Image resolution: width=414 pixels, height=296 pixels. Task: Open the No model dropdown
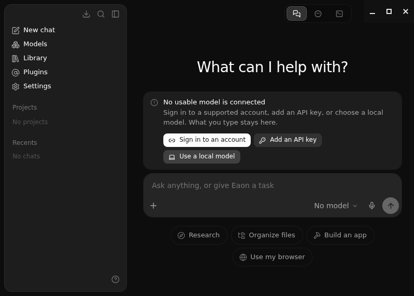[335, 206]
